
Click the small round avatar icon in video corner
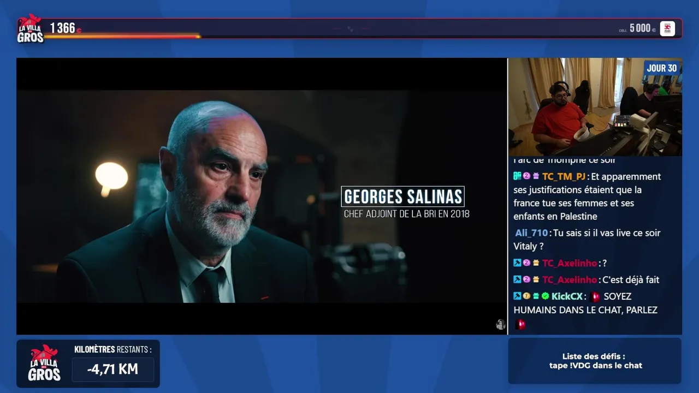click(x=500, y=325)
